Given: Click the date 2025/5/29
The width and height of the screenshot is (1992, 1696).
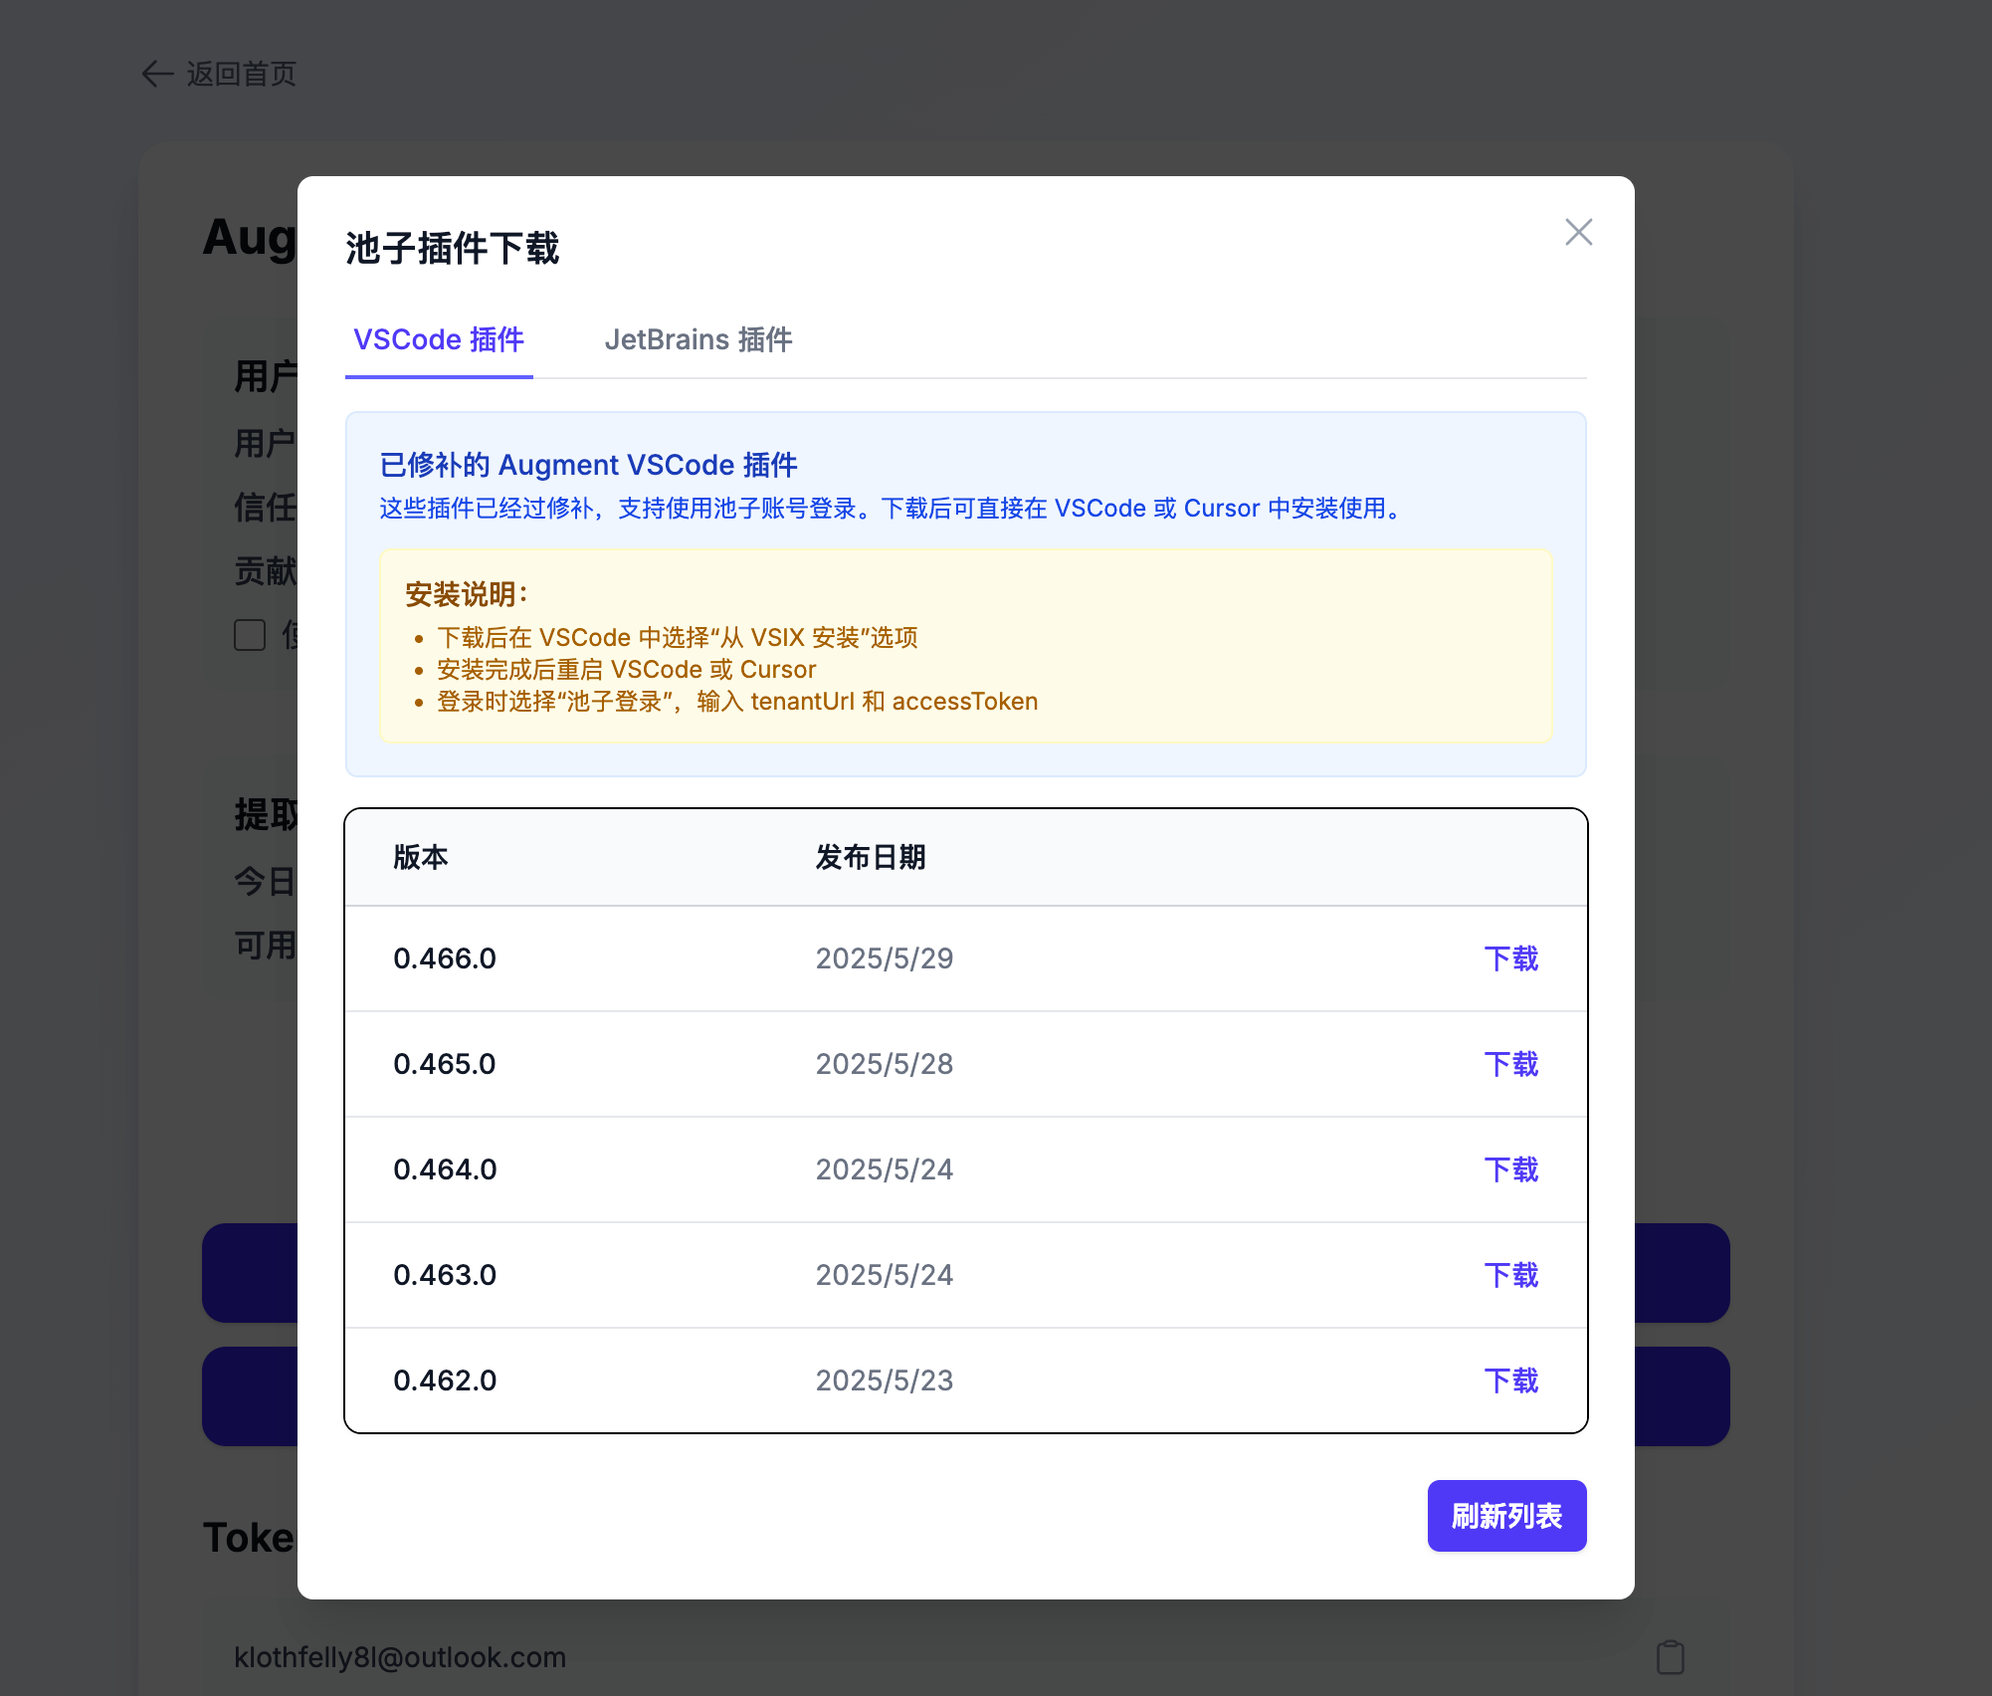Looking at the screenshot, I should coord(885,958).
